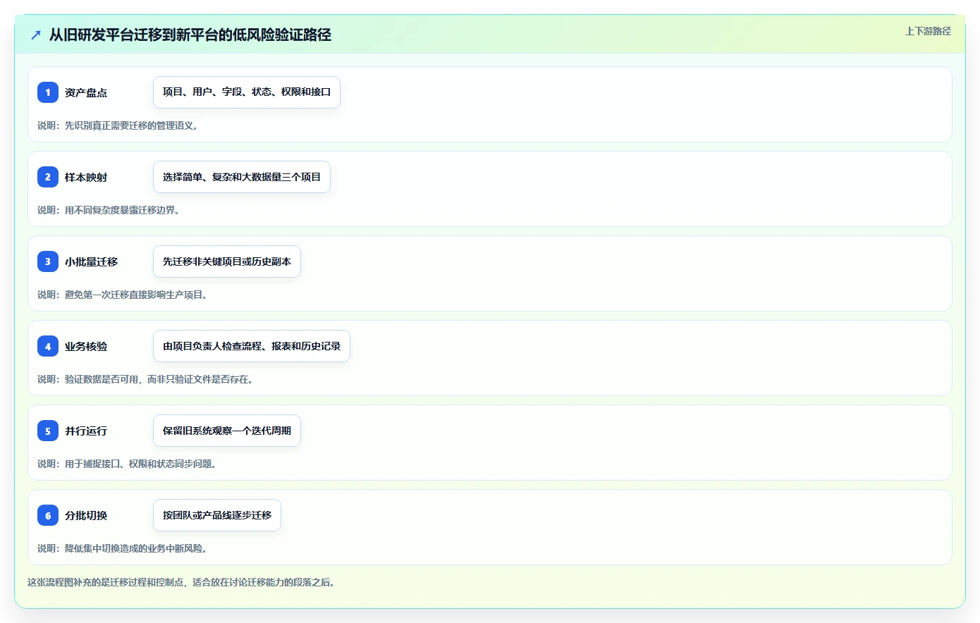Click the note 用于捕捉接口、权限和状态同步问题
The height and width of the screenshot is (623, 980).
click(x=128, y=464)
